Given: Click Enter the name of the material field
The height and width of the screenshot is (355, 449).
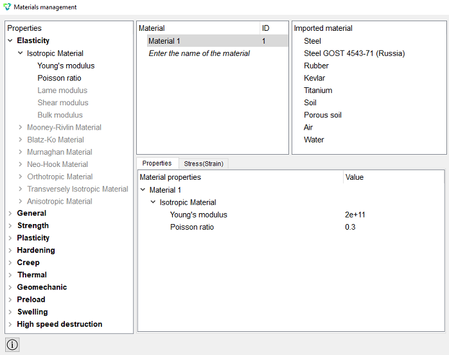Looking at the screenshot, I should coord(199,53).
